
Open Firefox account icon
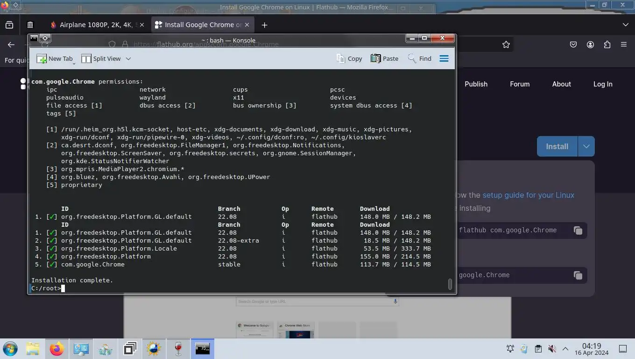tap(590, 44)
